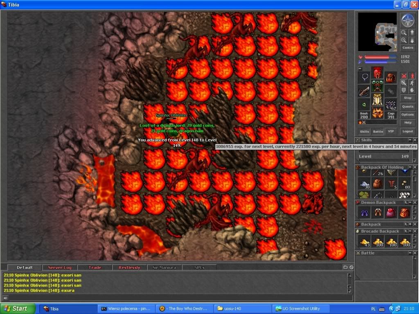The image size is (419, 314).
Task: Select the brown boots in Demon Backpack
Action: tap(378, 213)
